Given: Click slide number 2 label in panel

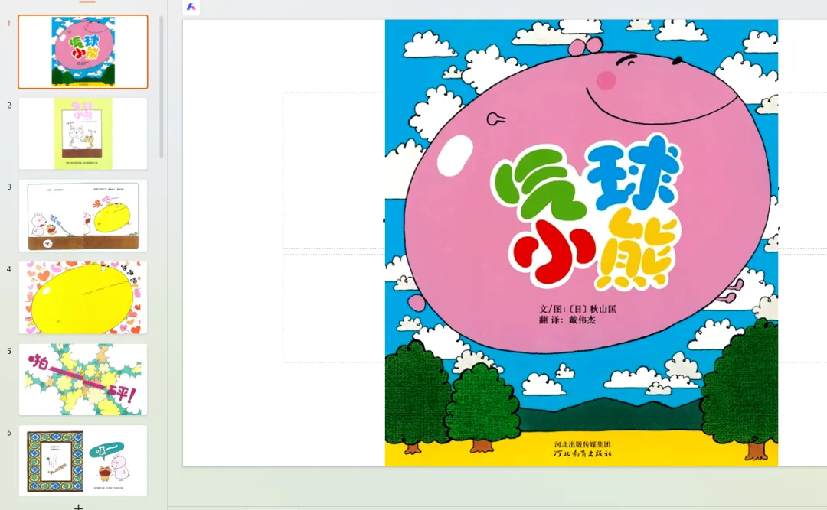Looking at the screenshot, I should point(9,106).
